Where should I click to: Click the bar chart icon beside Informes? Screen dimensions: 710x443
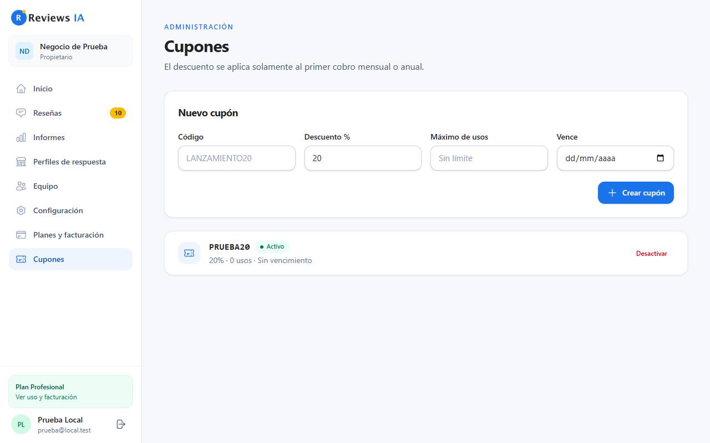tap(21, 137)
